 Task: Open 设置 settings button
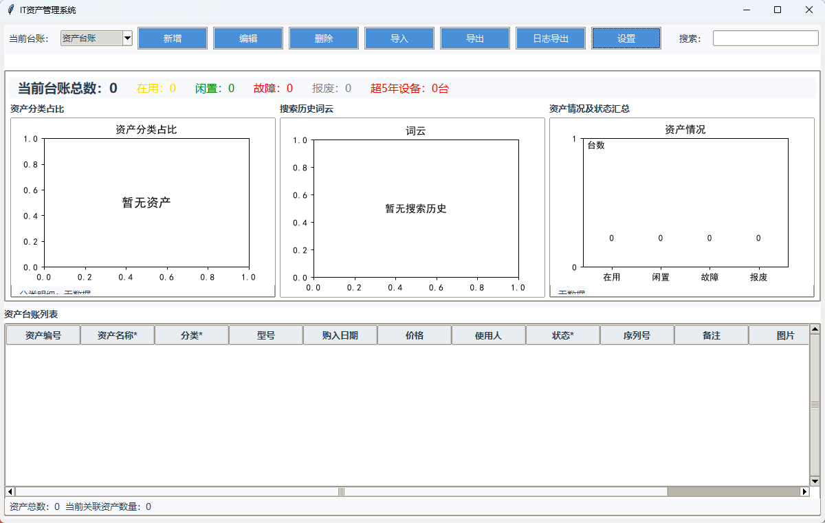point(626,38)
